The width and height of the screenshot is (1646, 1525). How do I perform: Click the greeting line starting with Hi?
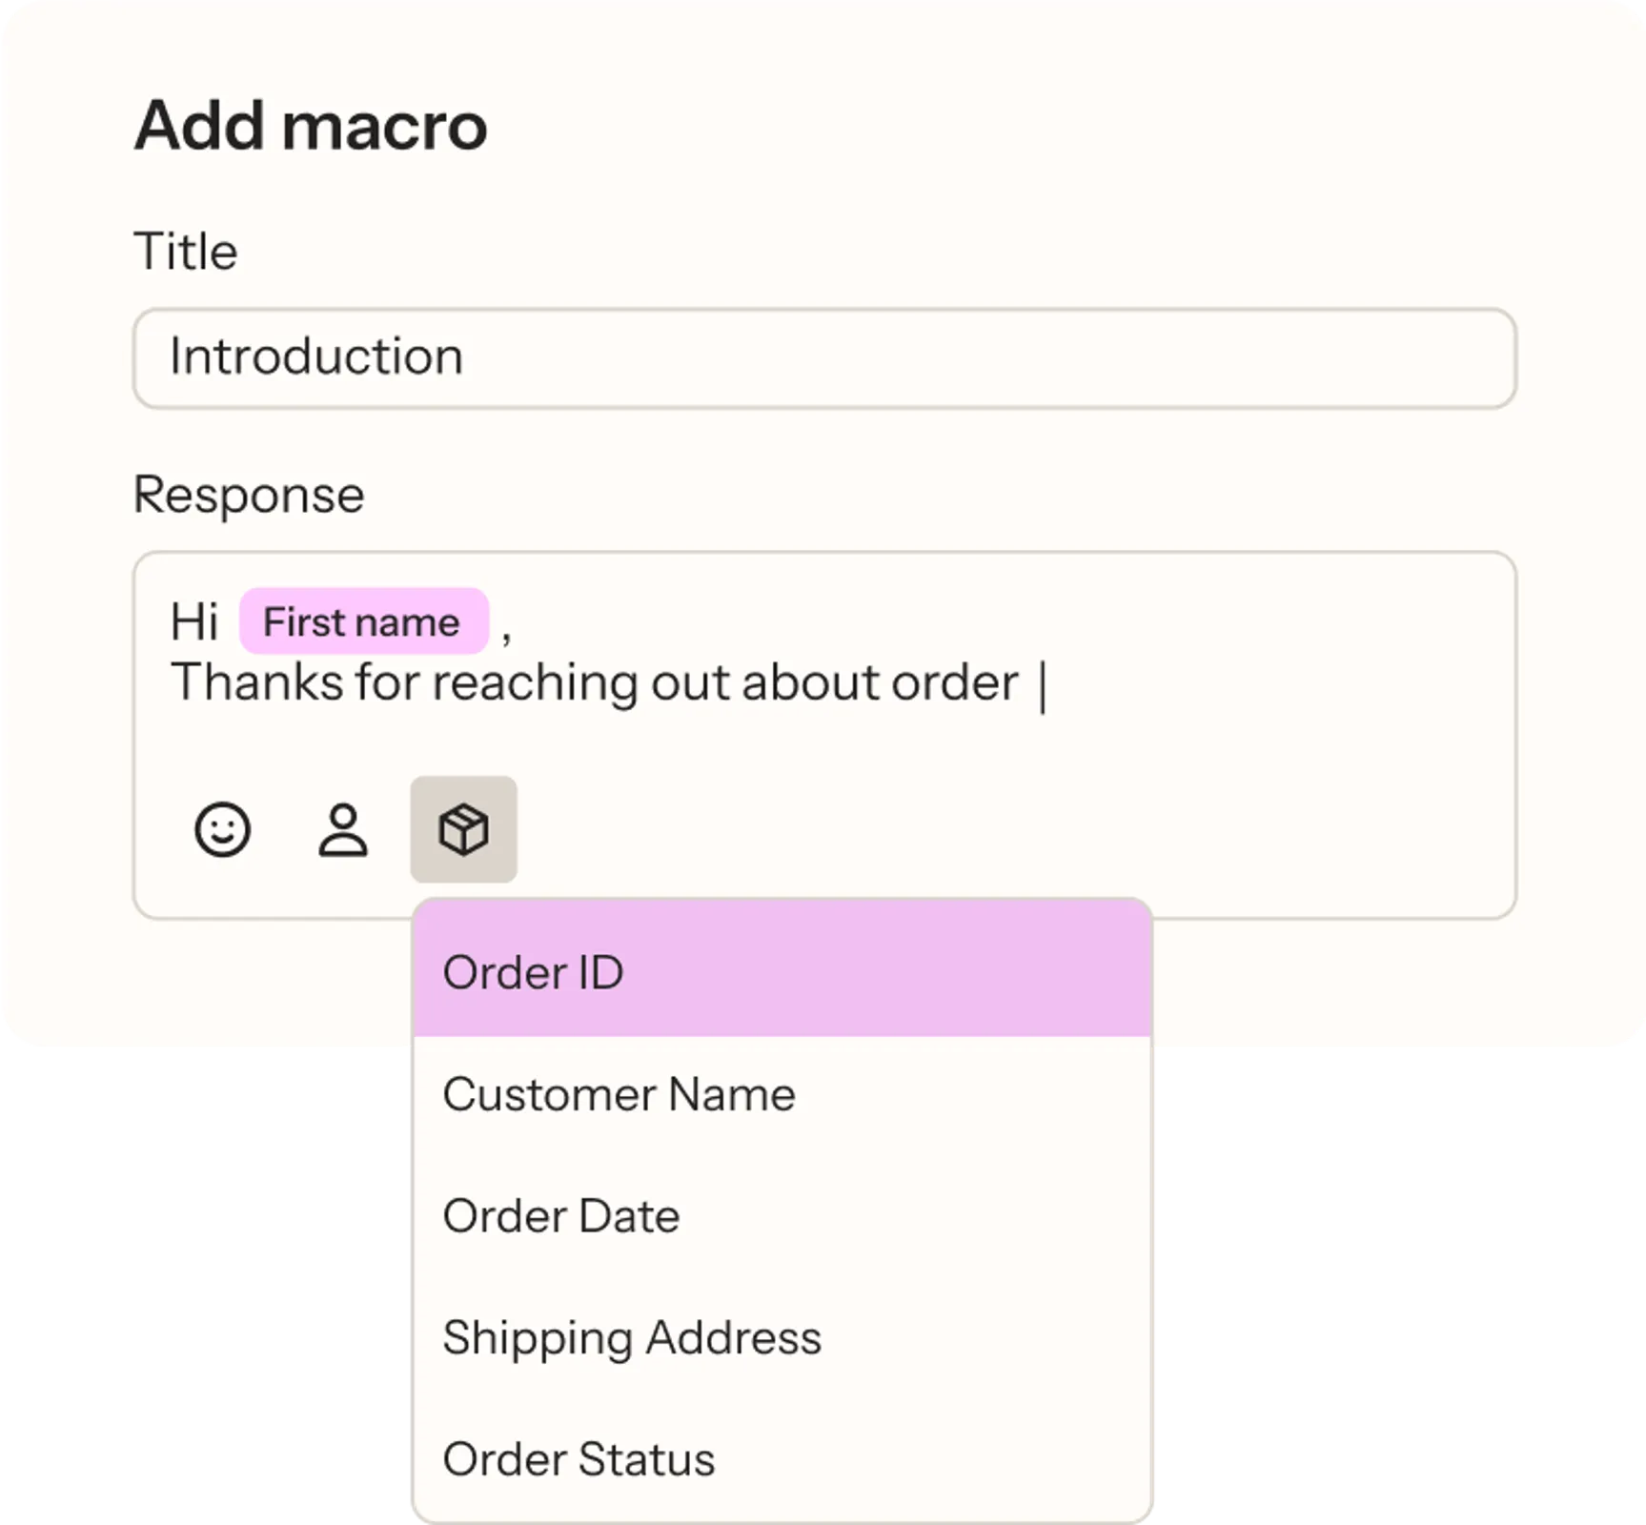(x=194, y=621)
